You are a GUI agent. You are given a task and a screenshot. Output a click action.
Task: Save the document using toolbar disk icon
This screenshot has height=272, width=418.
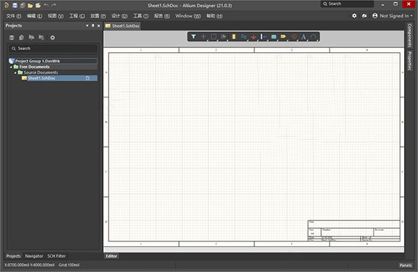point(15,5)
